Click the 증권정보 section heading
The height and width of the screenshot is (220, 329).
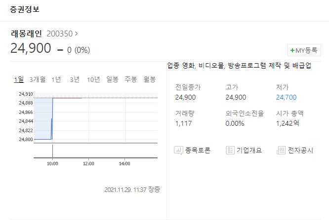pyautogui.click(x=25, y=9)
